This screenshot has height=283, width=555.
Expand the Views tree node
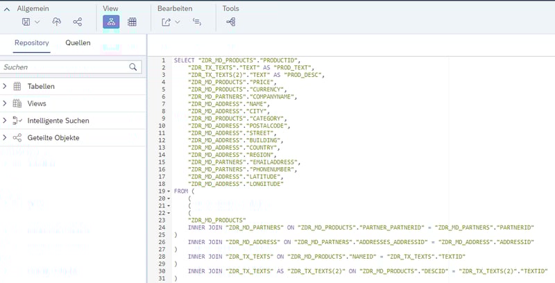point(4,103)
